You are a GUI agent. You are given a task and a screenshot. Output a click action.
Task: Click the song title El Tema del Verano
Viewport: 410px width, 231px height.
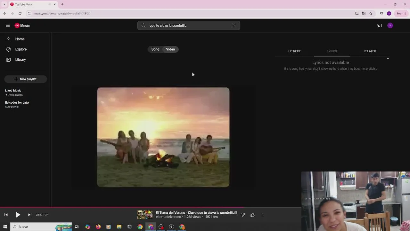point(196,213)
